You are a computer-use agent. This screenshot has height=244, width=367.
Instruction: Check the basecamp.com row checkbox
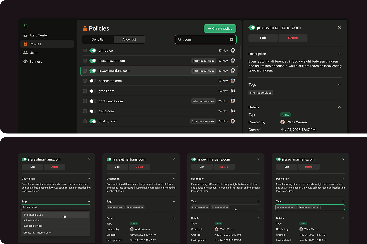point(85,81)
